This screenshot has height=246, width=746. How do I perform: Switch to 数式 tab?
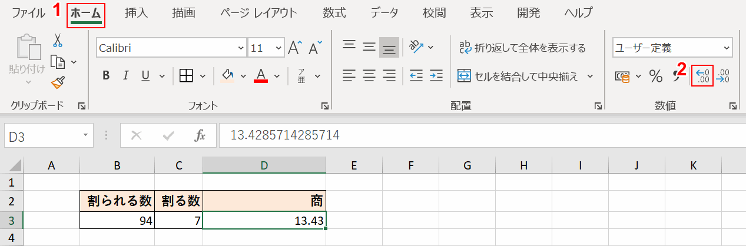(x=334, y=12)
